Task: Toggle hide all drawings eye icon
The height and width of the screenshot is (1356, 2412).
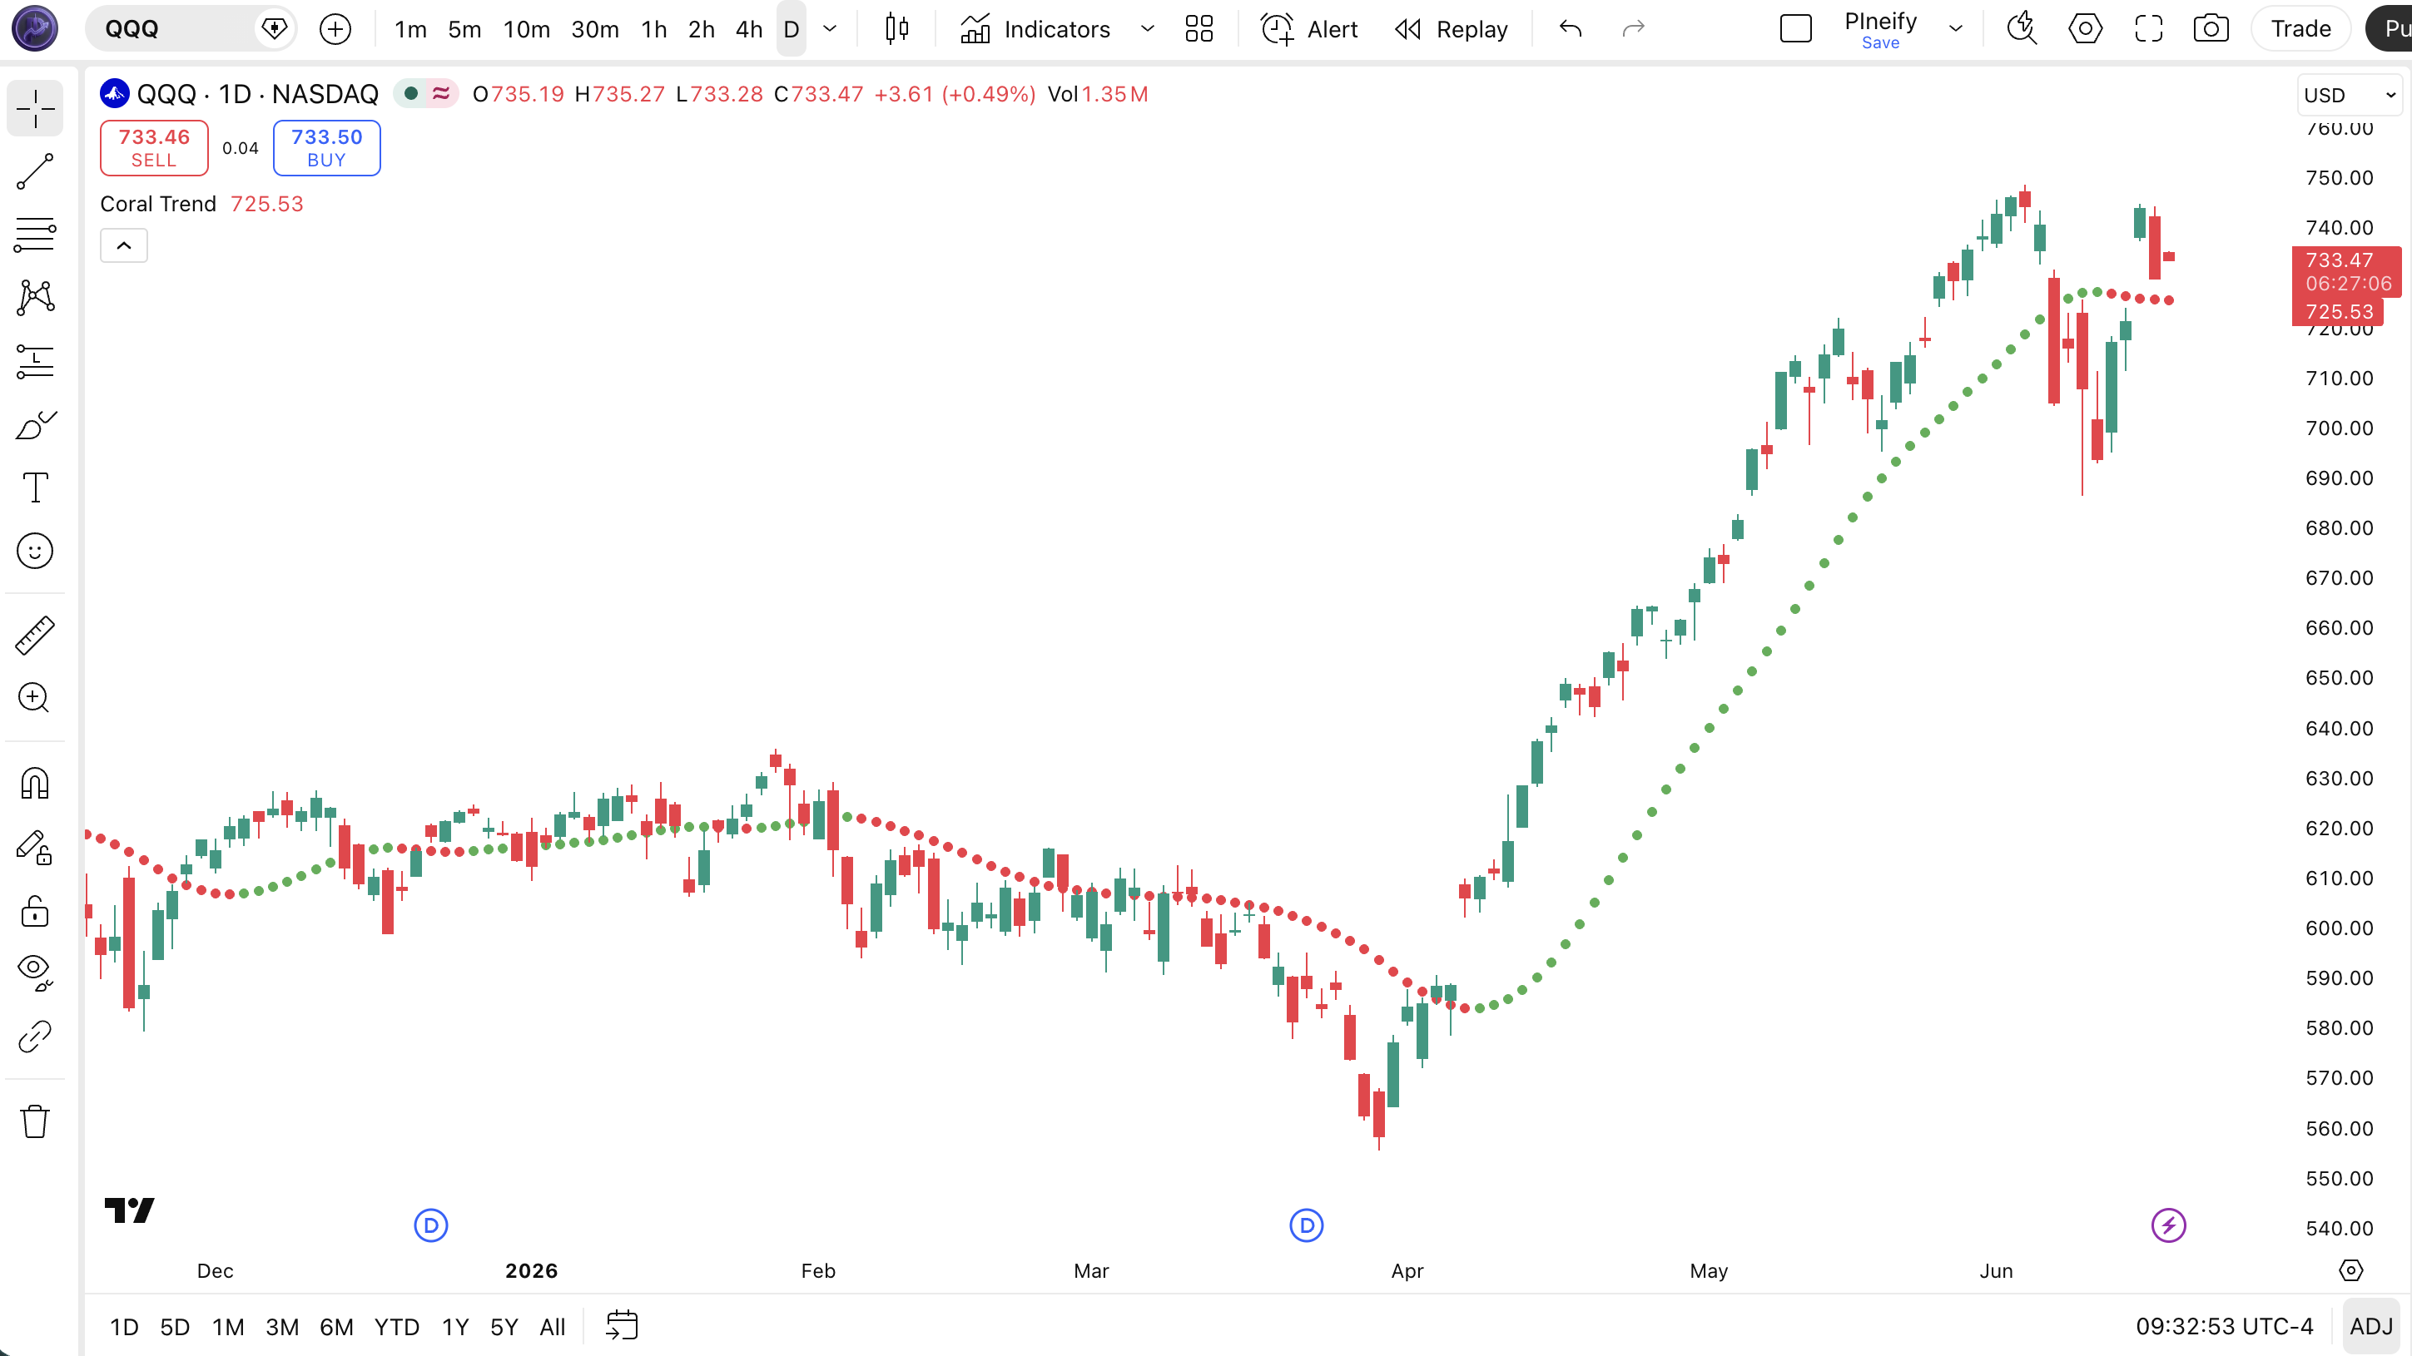Action: tap(35, 973)
